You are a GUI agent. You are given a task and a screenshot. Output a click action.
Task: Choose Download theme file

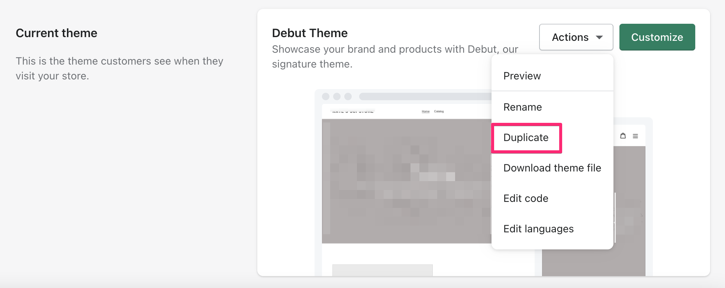click(552, 168)
